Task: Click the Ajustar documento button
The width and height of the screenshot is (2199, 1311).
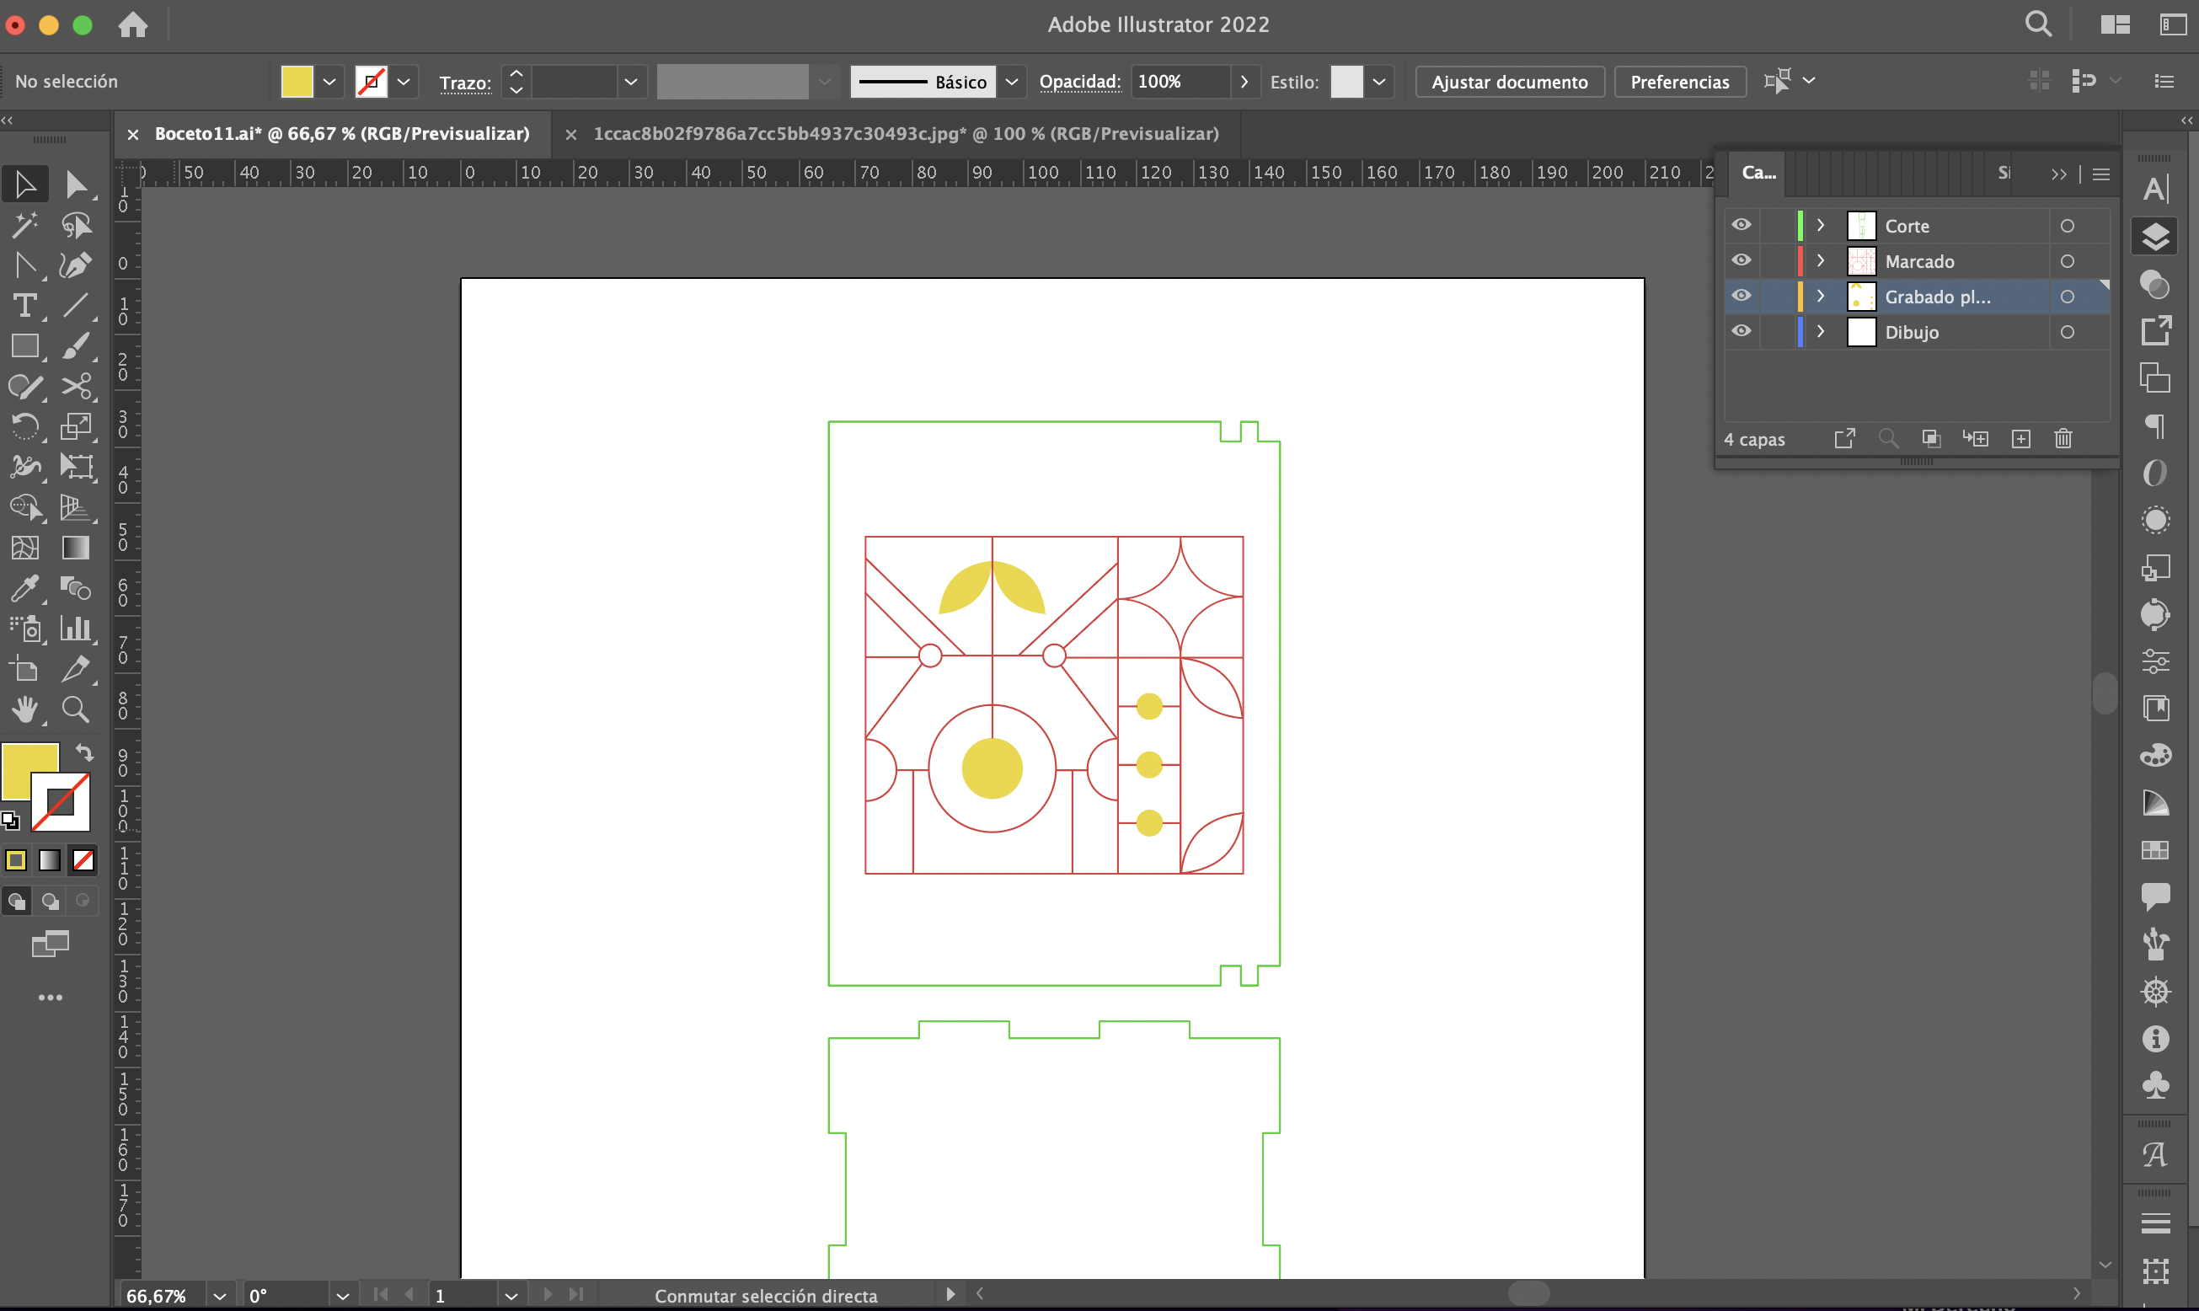Action: coord(1509,83)
